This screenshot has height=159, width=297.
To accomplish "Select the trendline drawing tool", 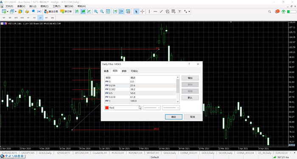I will [161, 11].
